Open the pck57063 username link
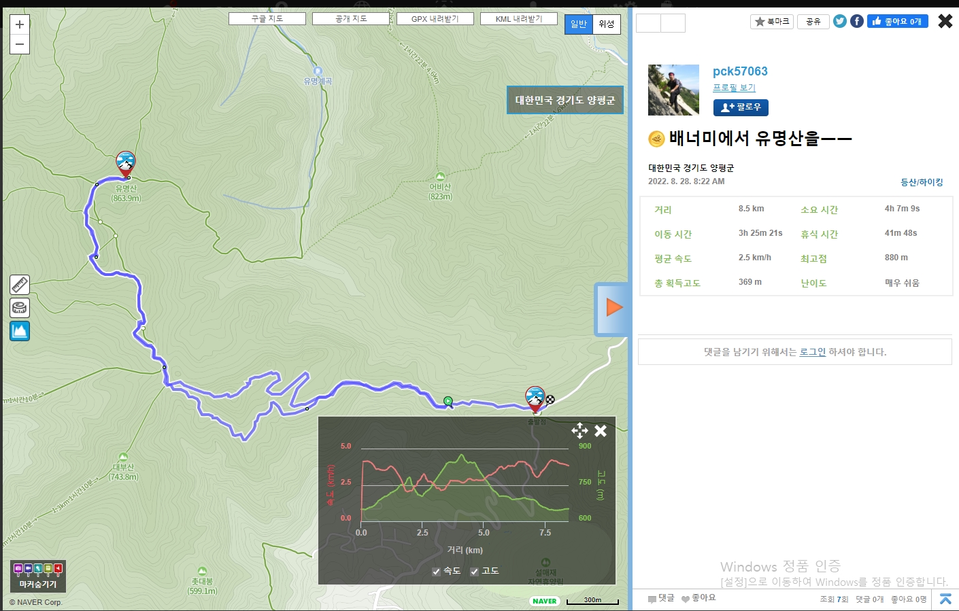959x611 pixels. pyautogui.click(x=740, y=71)
